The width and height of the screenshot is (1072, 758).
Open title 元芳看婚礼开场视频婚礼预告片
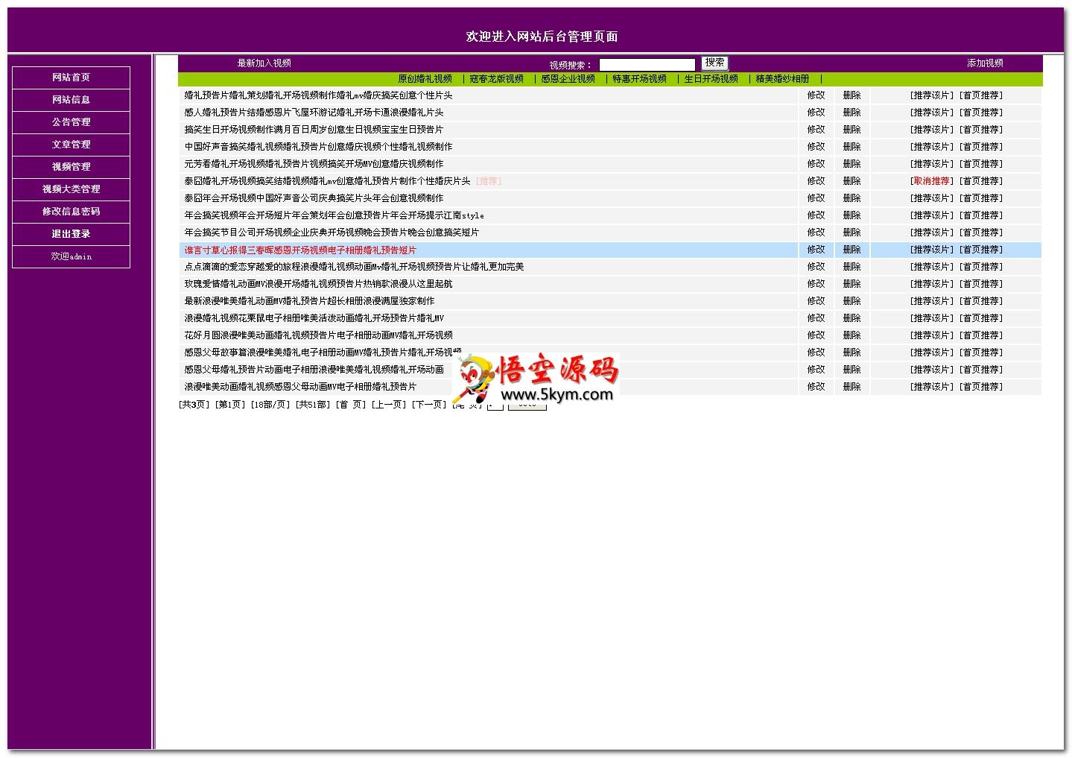coord(314,164)
